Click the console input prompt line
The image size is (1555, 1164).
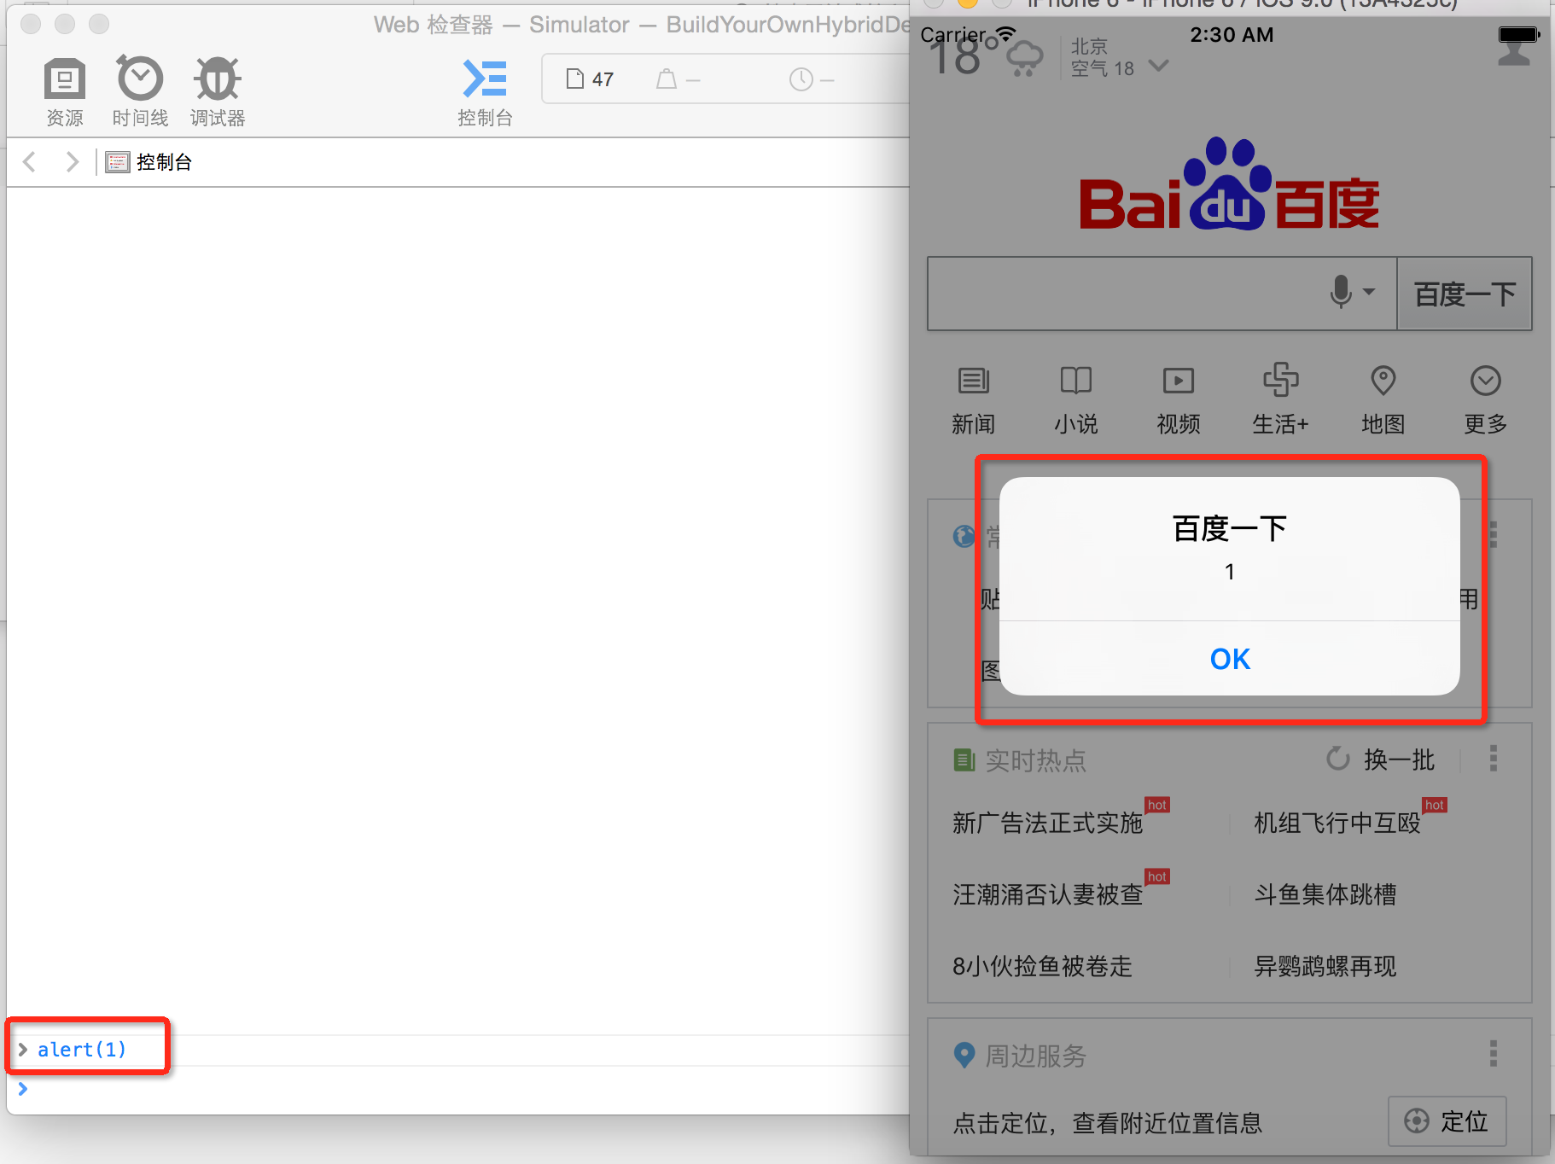click(461, 1090)
